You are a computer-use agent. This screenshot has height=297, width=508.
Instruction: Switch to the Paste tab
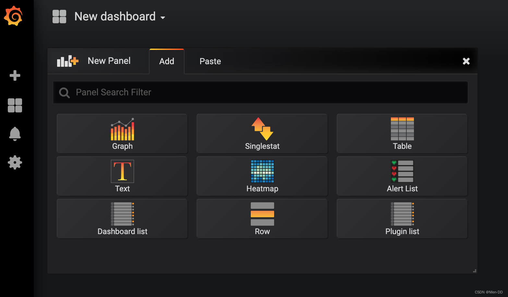(210, 61)
